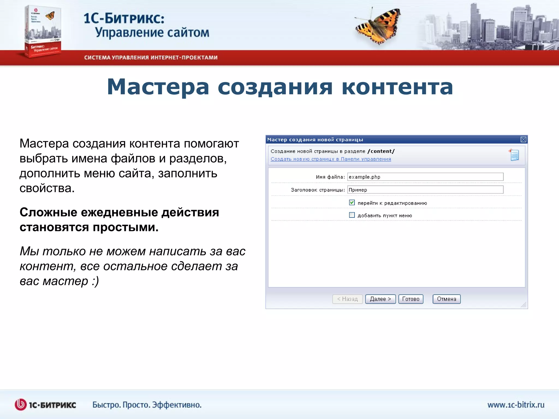Click the new page document icon
Image resolution: width=559 pixels, height=419 pixels.
pyautogui.click(x=514, y=155)
